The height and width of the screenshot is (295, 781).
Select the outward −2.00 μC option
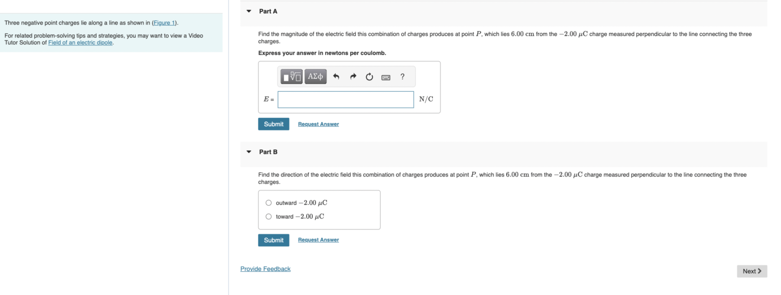click(x=268, y=203)
